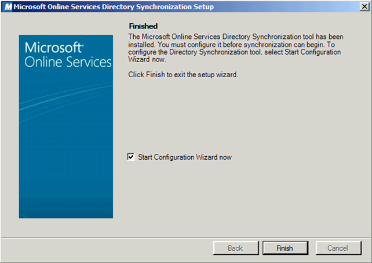Screen dimensions: 372x263
Task: Click the disabled Back button
Action: [x=236, y=248]
